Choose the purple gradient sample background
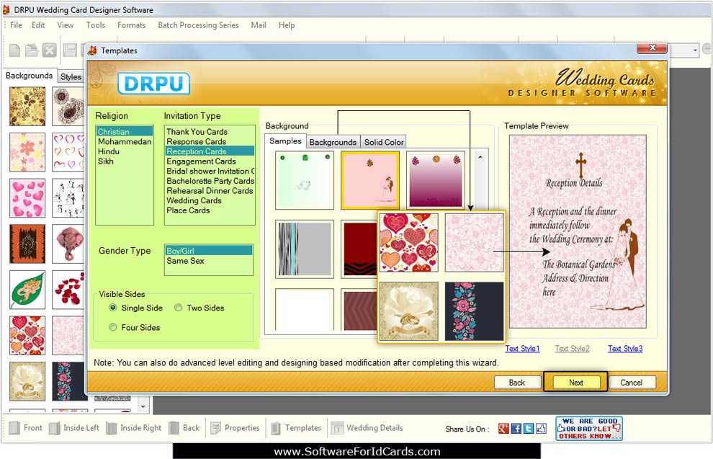Image resolution: width=713 pixels, height=459 pixels. click(436, 180)
